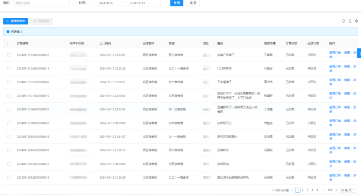Check the row for order 20240913093900000023
The width and height of the screenshot is (361, 195).
(9, 164)
